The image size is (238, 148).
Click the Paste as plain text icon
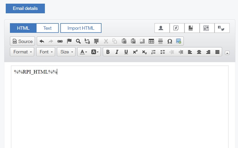(x=133, y=41)
